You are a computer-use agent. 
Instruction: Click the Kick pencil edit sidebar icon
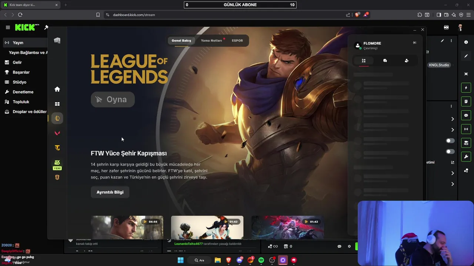point(466,56)
